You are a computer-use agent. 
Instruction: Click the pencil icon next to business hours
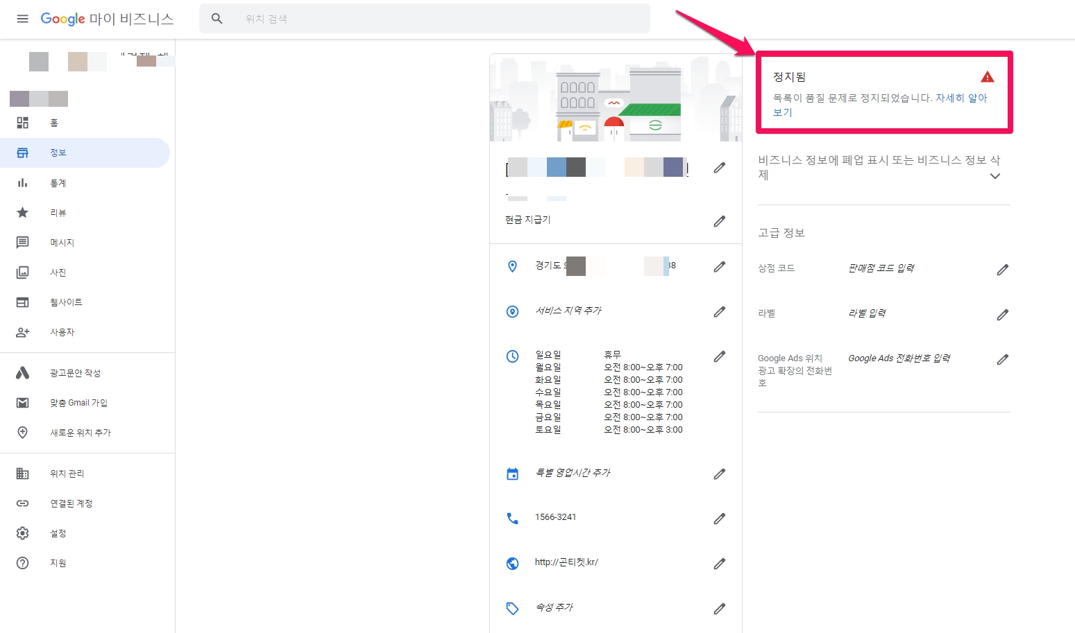tap(719, 356)
